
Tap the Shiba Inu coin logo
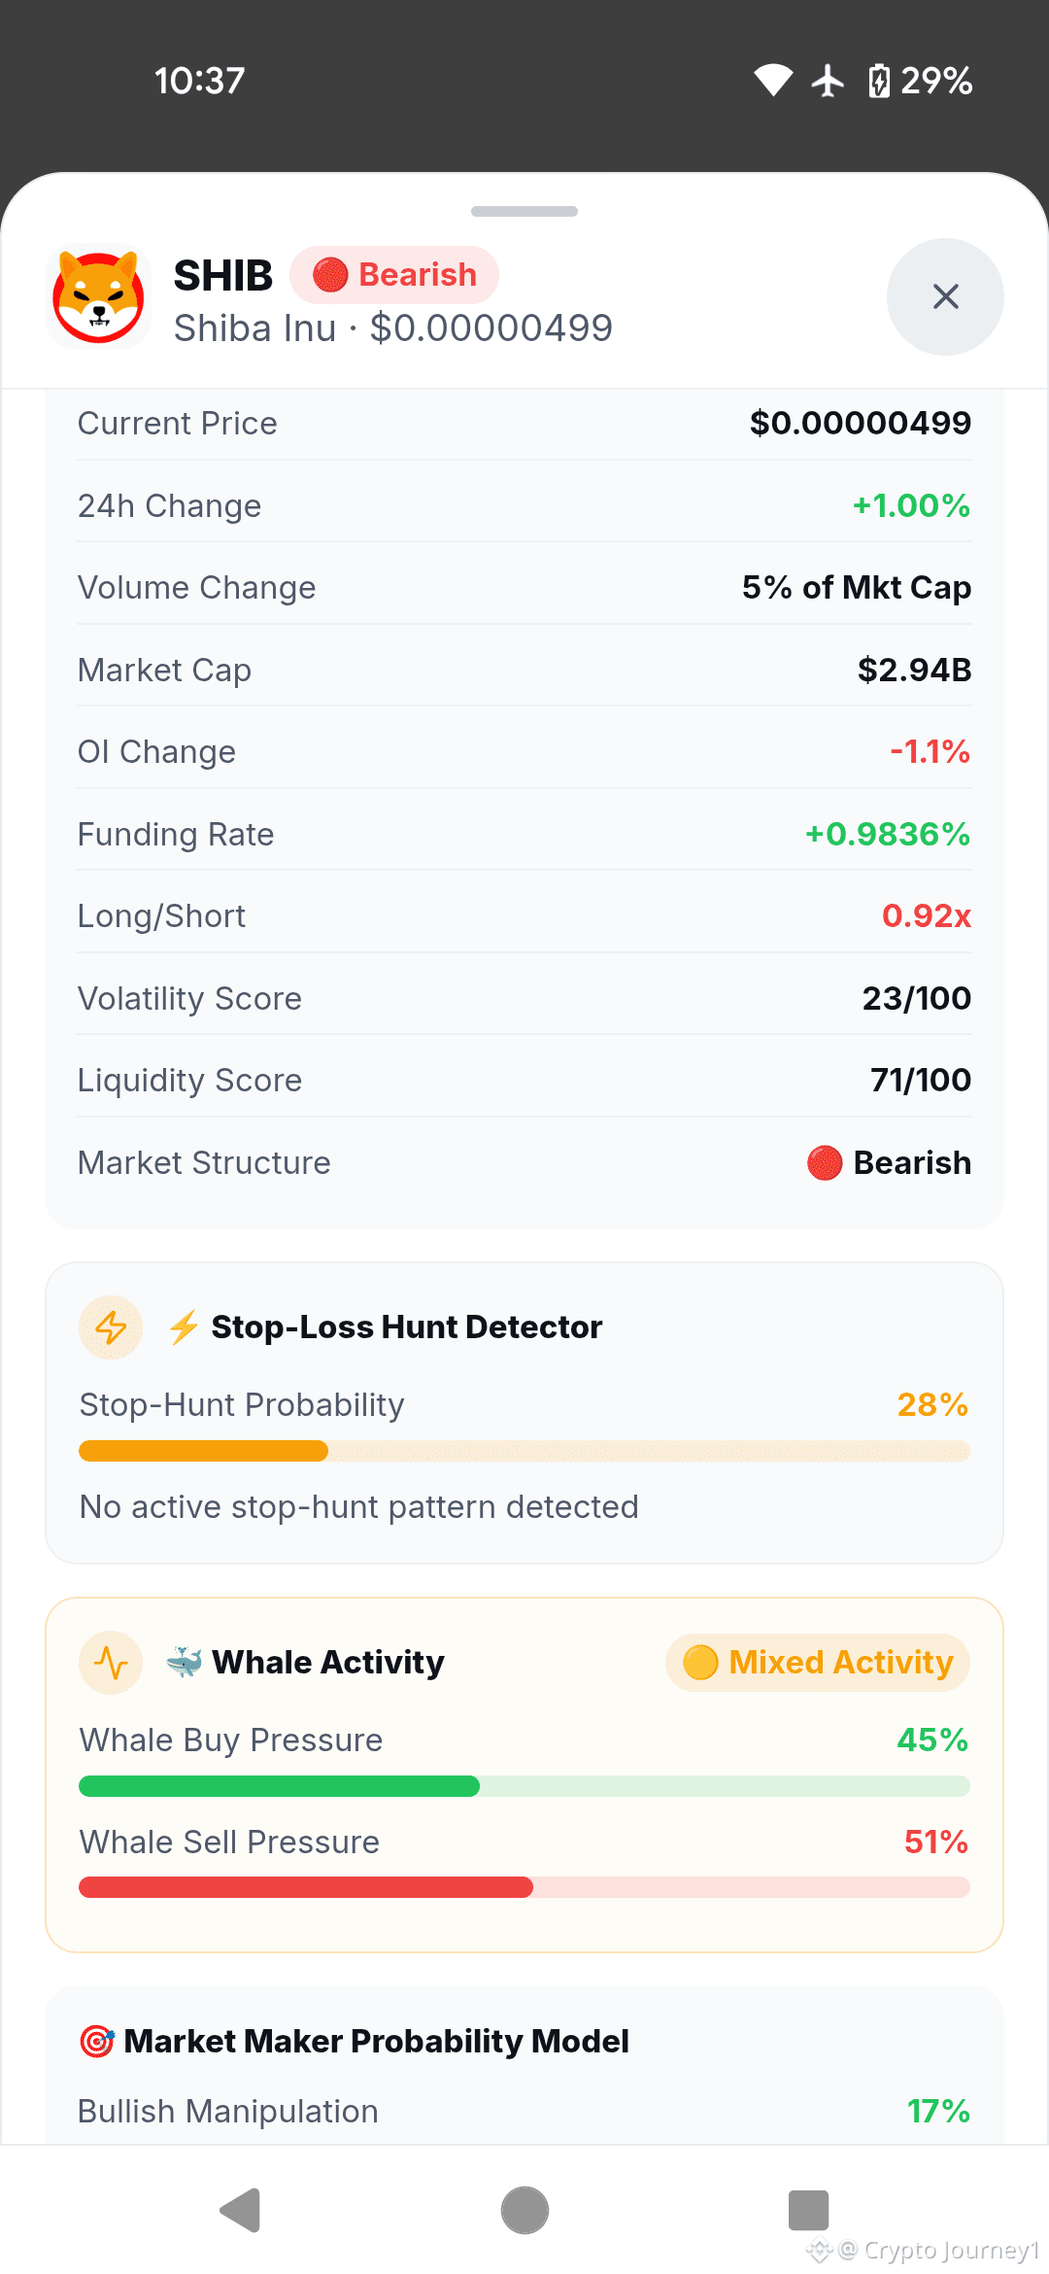pos(98,296)
